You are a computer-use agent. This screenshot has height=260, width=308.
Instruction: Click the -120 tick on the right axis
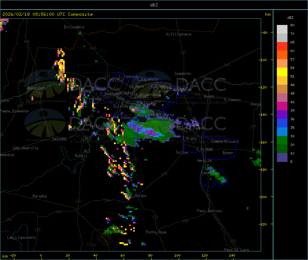click(x=264, y=87)
